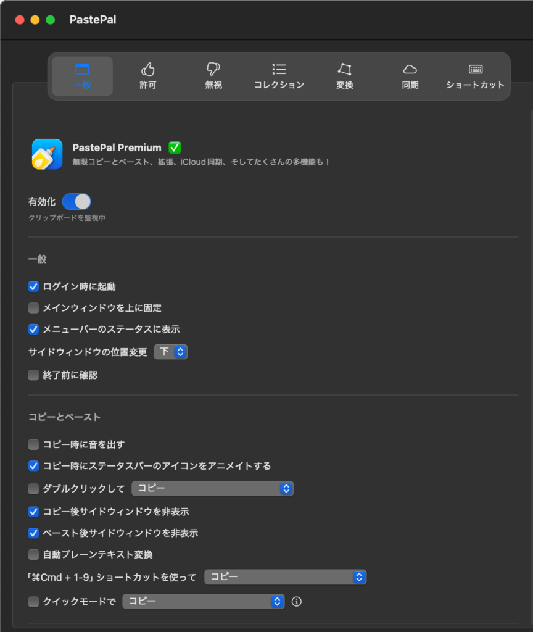This screenshot has height=632, width=533.
Task: Open the 許可 thumbs-up tab
Action: click(x=148, y=76)
